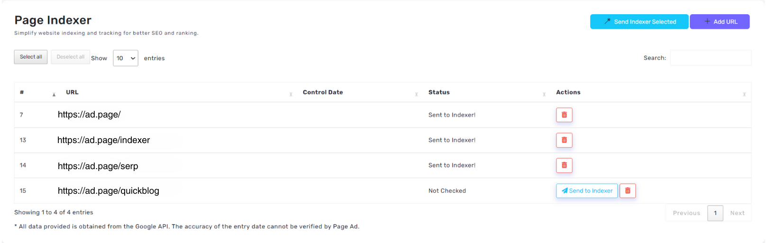Click the Add URL button
Screen dimensions: 768x243
tap(720, 21)
